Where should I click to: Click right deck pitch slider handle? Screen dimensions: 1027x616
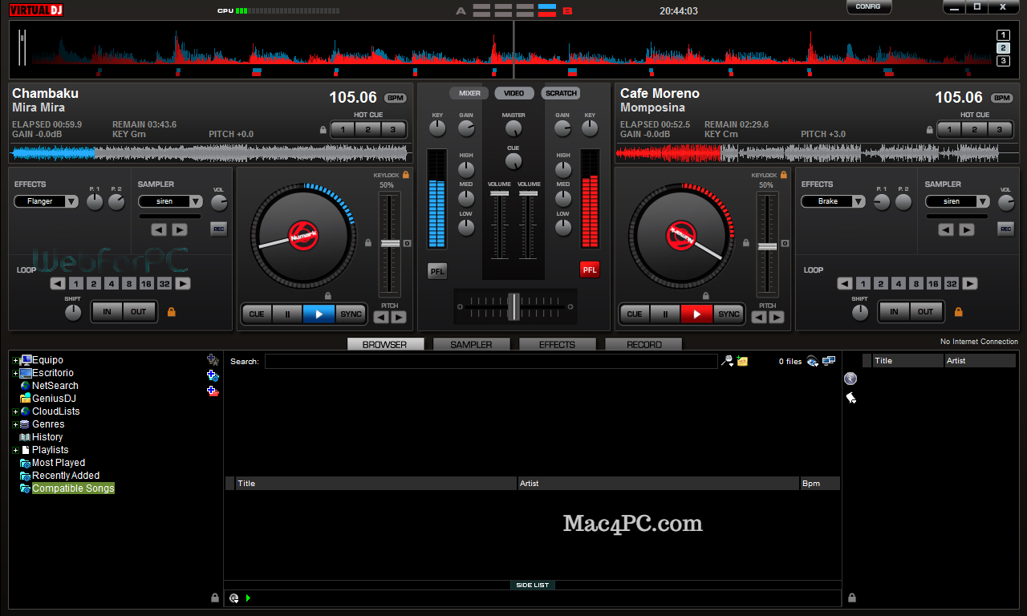click(x=768, y=246)
